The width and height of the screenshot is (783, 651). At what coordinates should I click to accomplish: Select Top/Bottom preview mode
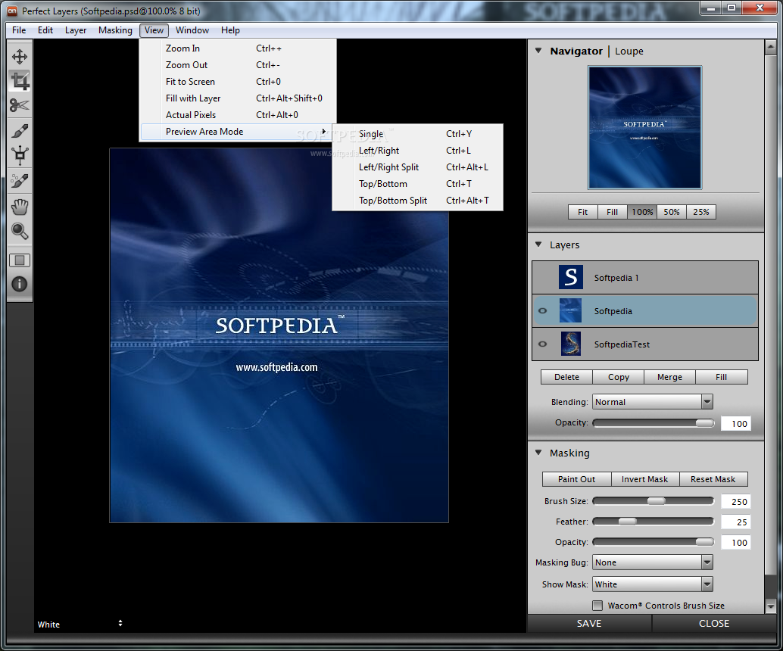pyautogui.click(x=417, y=184)
